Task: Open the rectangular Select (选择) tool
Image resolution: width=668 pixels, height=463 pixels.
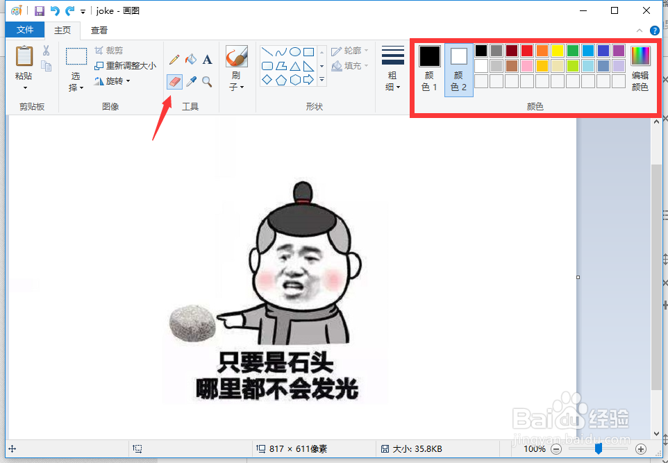Action: tap(76, 56)
